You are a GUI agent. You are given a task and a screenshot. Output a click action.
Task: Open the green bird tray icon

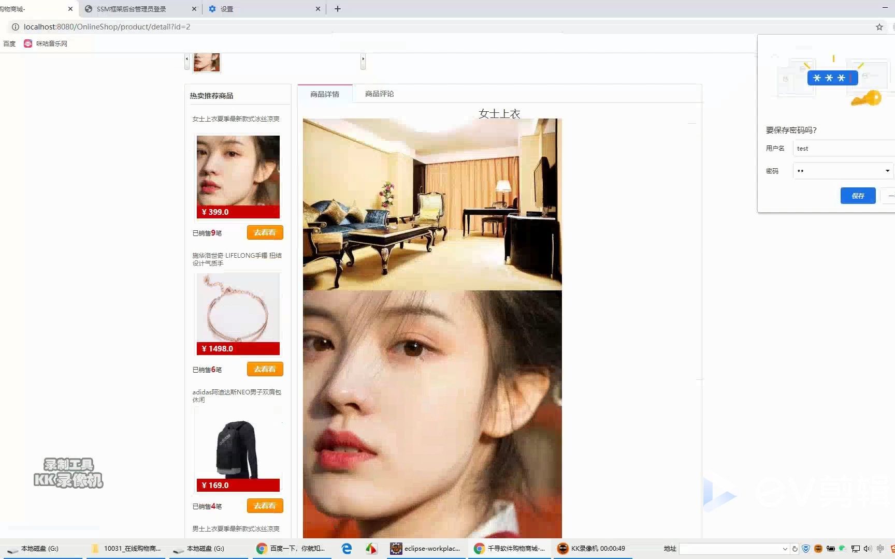tap(843, 548)
